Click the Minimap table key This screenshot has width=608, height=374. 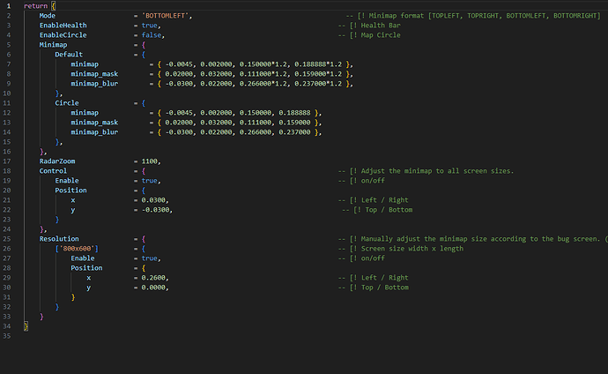point(54,44)
